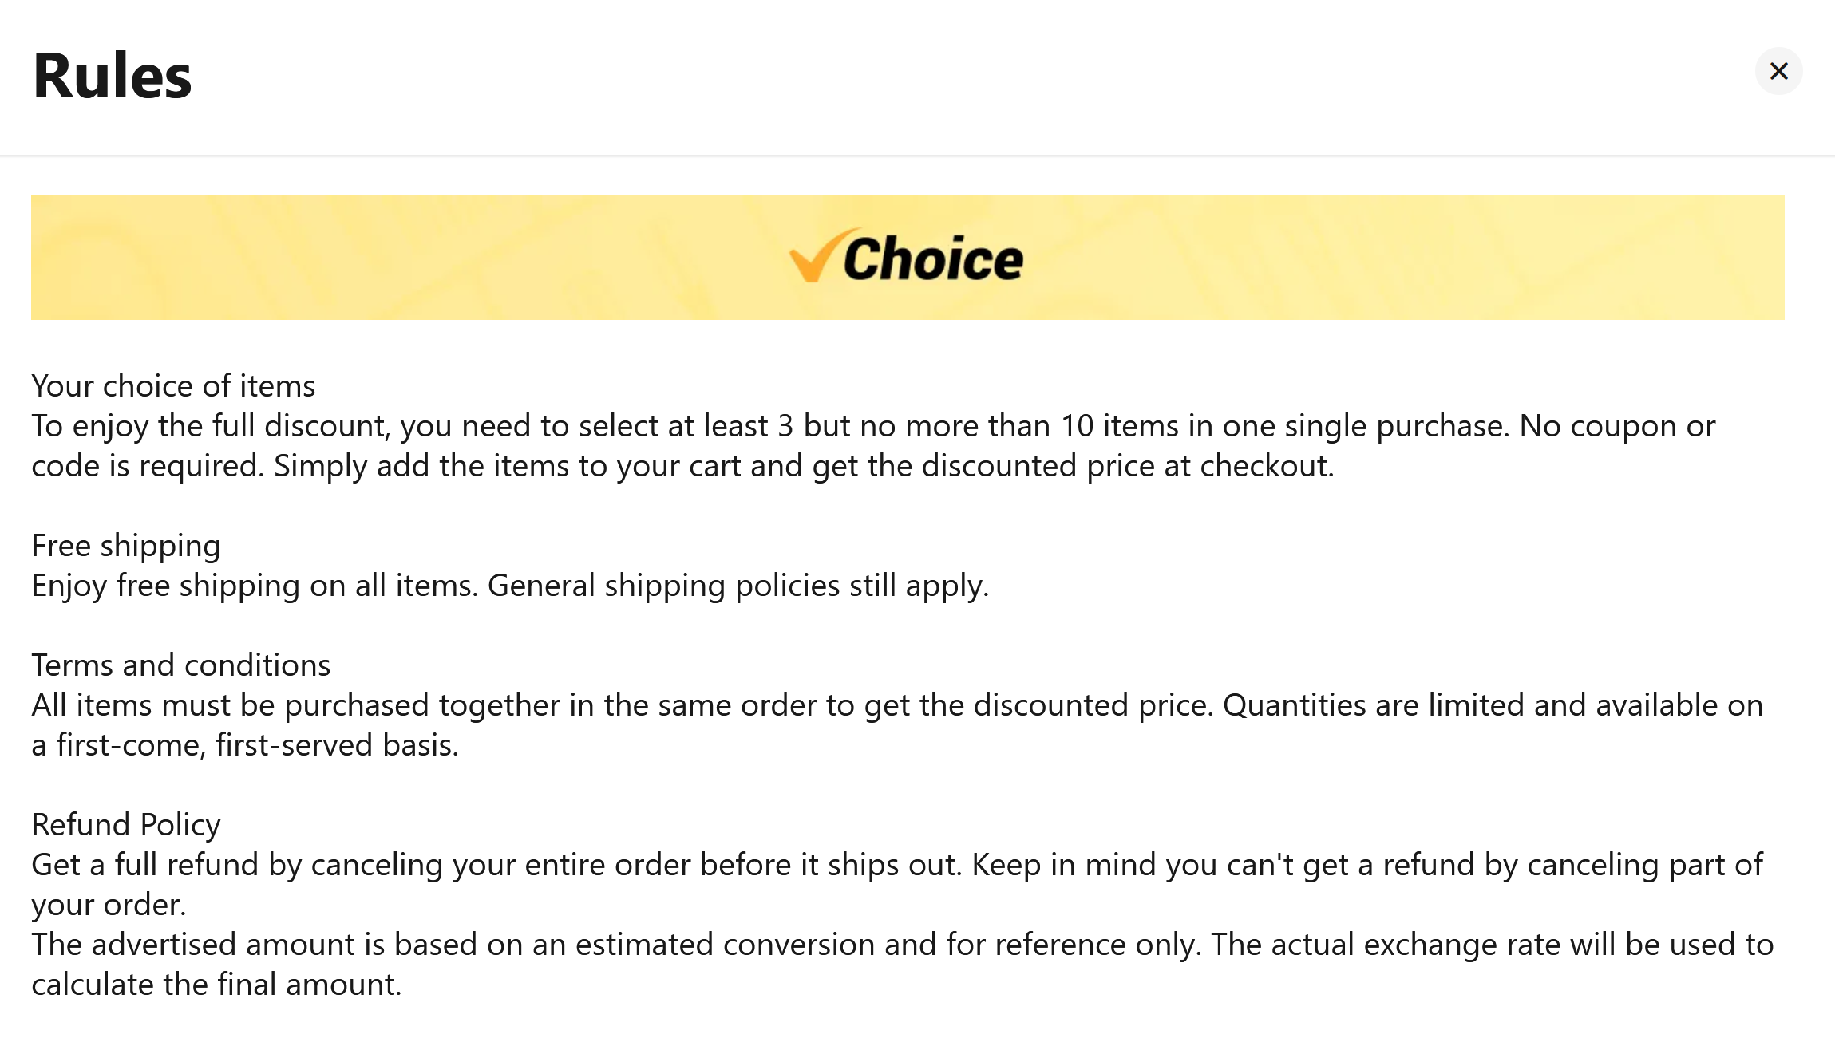1835x1042 pixels.
Task: Click 'General shipping policies still apply' sentence
Action: click(738, 586)
